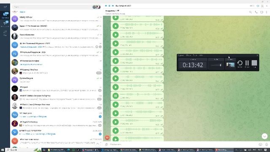Open the emoji picker
The image size is (270, 152).
point(260,144)
